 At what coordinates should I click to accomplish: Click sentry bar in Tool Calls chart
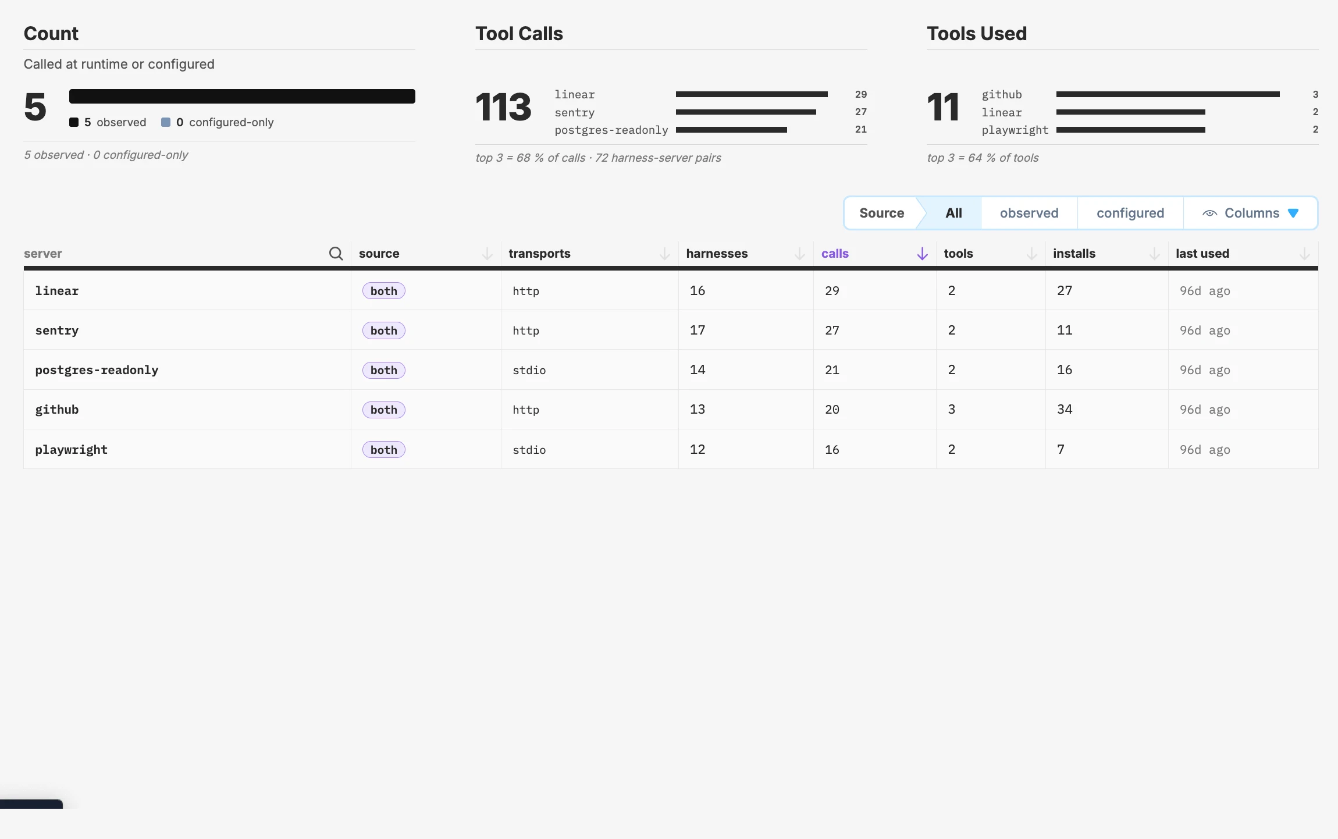746,112
